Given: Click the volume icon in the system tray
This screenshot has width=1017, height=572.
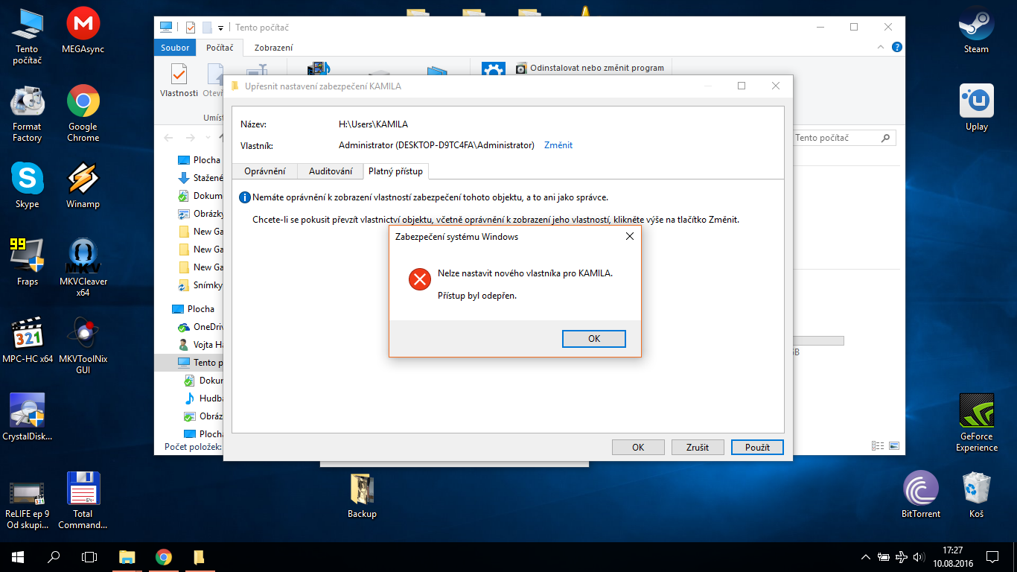Looking at the screenshot, I should tap(920, 557).
